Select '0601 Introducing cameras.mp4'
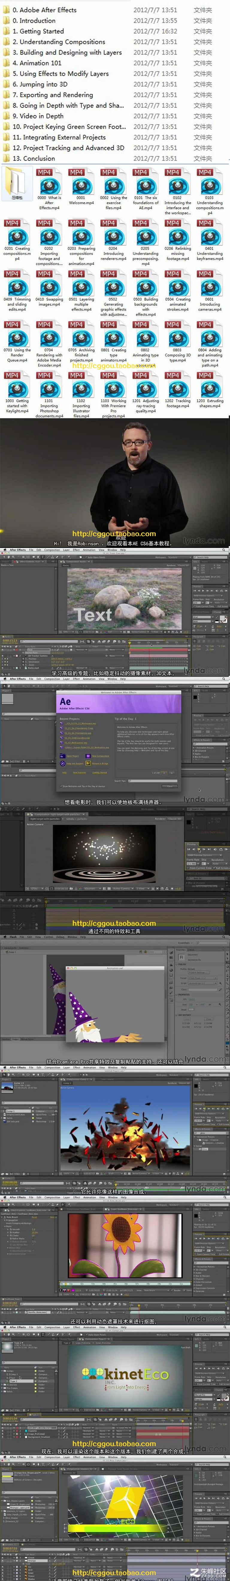The height and width of the screenshot is (1581, 230). [x=209, y=292]
